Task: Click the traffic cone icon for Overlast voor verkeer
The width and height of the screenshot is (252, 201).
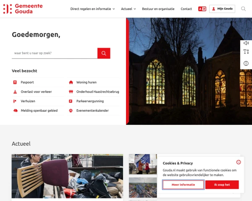Action: click(x=15, y=92)
